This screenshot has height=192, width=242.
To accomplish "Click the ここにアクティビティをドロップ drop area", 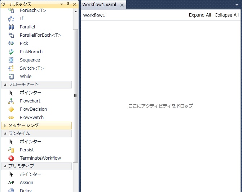I will 160,106.
